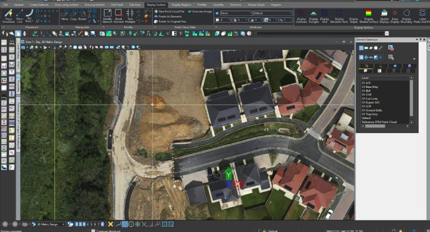The image size is (430, 232).
Task: Select the Place SmartLine tool
Action: [x=8, y=16]
